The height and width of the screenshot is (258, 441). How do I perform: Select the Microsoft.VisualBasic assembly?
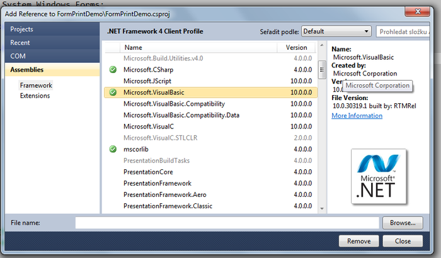210,92
